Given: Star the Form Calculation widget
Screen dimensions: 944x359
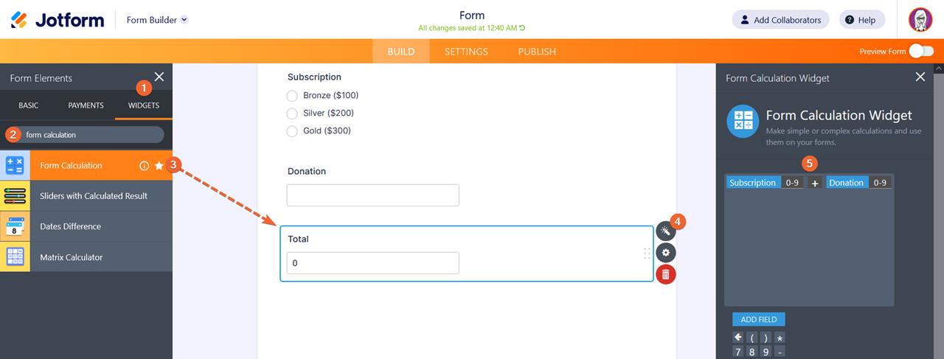Looking at the screenshot, I should click(x=159, y=166).
